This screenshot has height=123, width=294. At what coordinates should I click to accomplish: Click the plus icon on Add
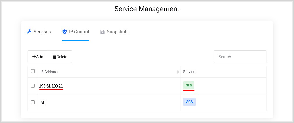34,57
